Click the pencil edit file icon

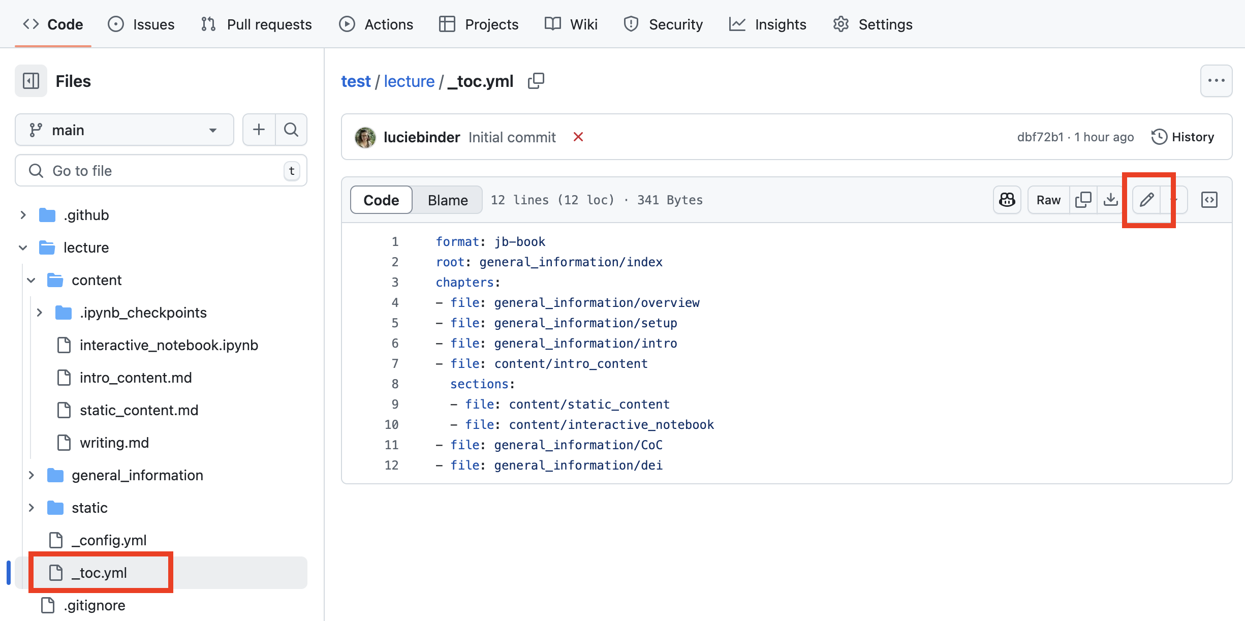pyautogui.click(x=1146, y=200)
